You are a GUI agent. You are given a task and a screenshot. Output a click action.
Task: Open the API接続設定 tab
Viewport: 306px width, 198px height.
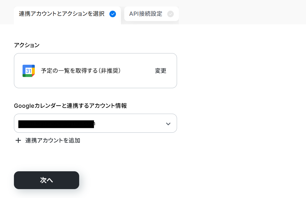[152, 14]
